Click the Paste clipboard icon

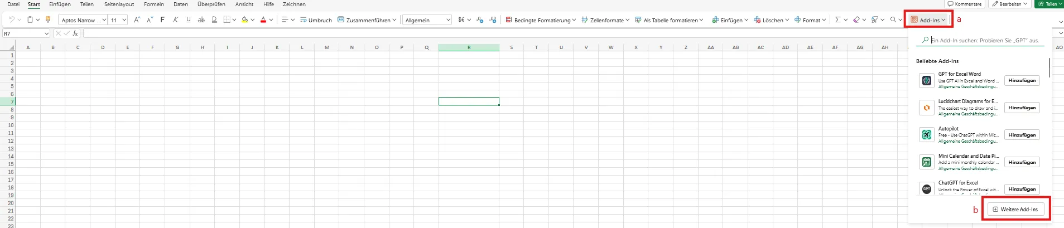(30, 20)
